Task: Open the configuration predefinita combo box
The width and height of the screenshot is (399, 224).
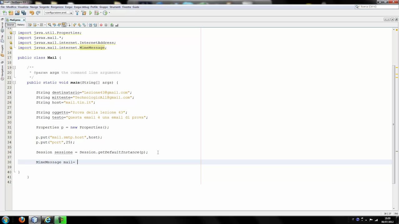Action: click(x=59, y=13)
